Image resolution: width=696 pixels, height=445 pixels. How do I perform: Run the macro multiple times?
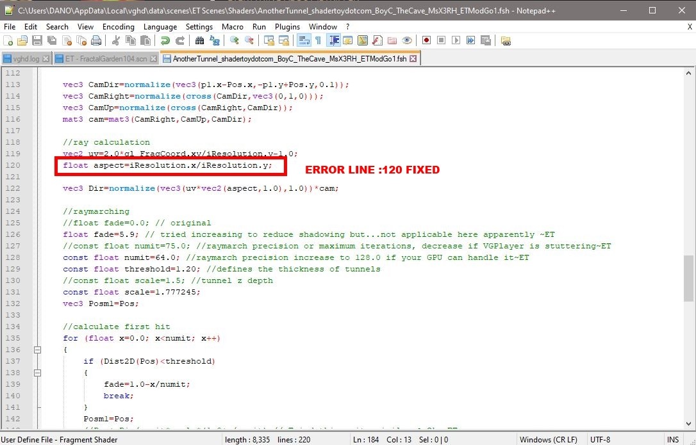(470, 41)
